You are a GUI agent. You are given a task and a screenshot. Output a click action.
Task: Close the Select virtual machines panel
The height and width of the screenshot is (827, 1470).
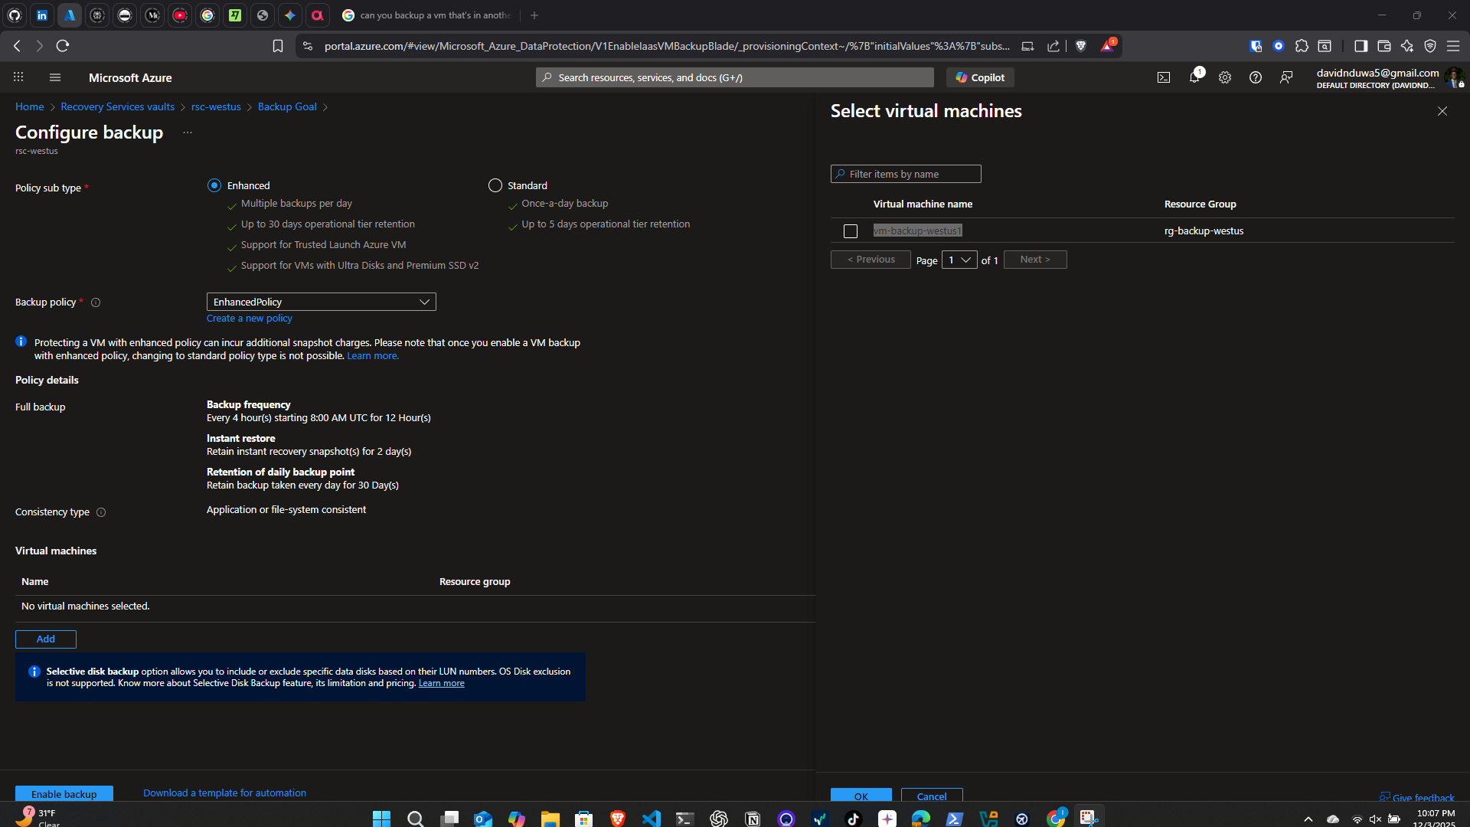point(1442,111)
